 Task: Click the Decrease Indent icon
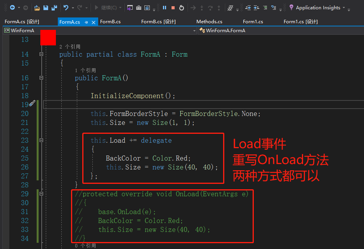click(x=248, y=8)
